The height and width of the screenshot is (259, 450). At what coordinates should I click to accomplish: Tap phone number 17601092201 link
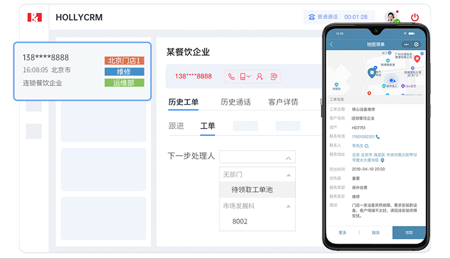pyautogui.click(x=363, y=137)
